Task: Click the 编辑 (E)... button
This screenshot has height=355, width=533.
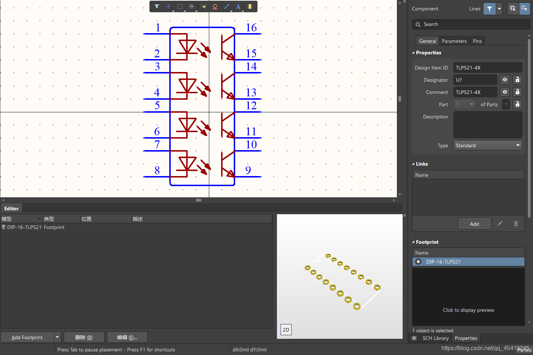Action: 127,337
